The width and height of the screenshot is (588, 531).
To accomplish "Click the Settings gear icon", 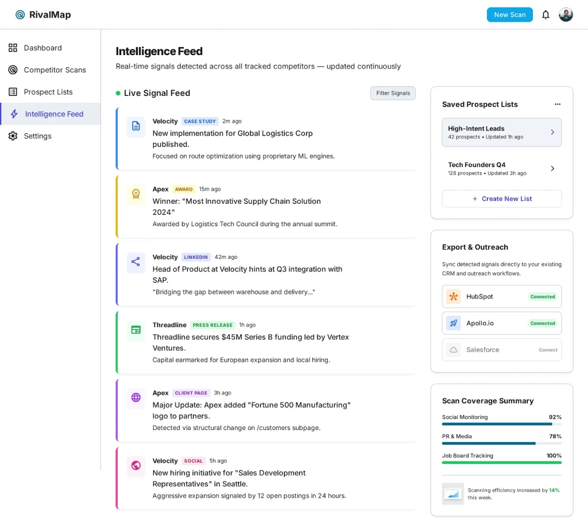I will click(13, 135).
